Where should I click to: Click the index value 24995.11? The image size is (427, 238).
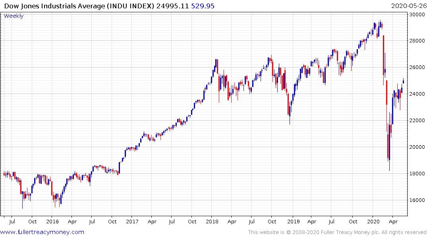tap(172, 6)
